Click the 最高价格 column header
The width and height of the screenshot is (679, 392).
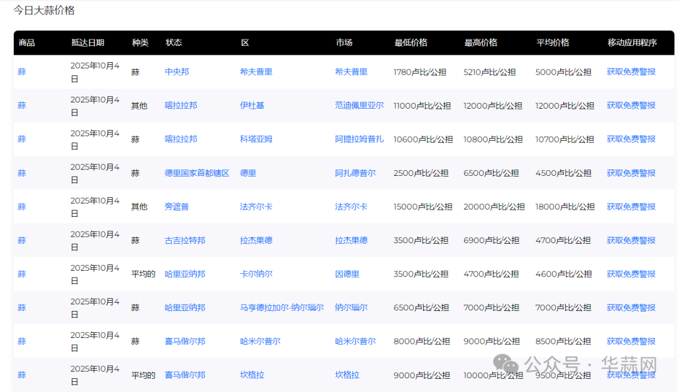[481, 43]
